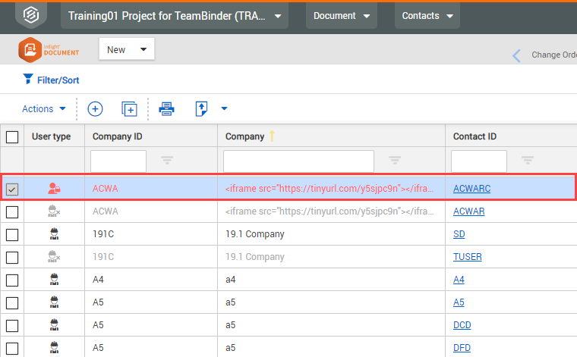Viewport: 577px width, 357px height.
Task: Click the add contact plus circle icon
Action: 95,109
